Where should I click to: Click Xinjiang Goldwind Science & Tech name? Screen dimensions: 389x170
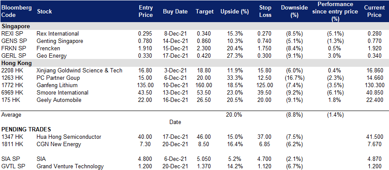click(79, 71)
